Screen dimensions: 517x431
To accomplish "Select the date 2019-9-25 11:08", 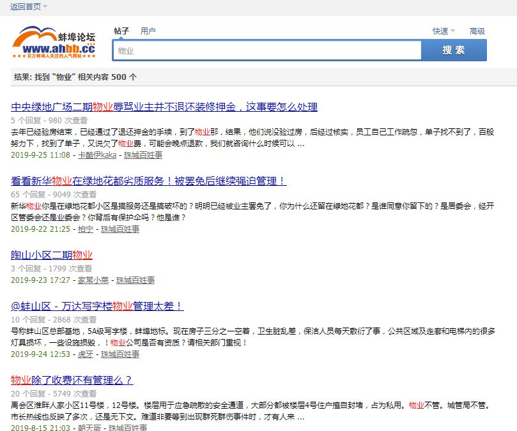I will 40,155.
